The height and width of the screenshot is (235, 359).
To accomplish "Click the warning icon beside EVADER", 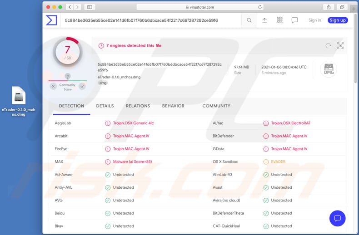I will point(266,162).
